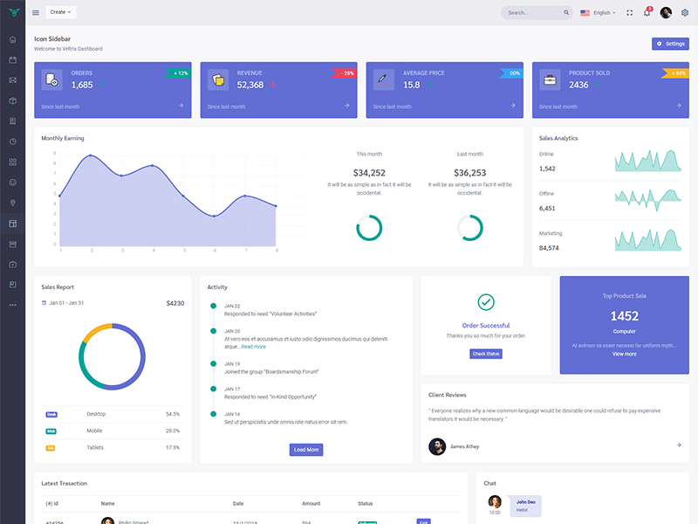Toggle the hamburger sidebar menu
The height and width of the screenshot is (524, 698).
36,12
